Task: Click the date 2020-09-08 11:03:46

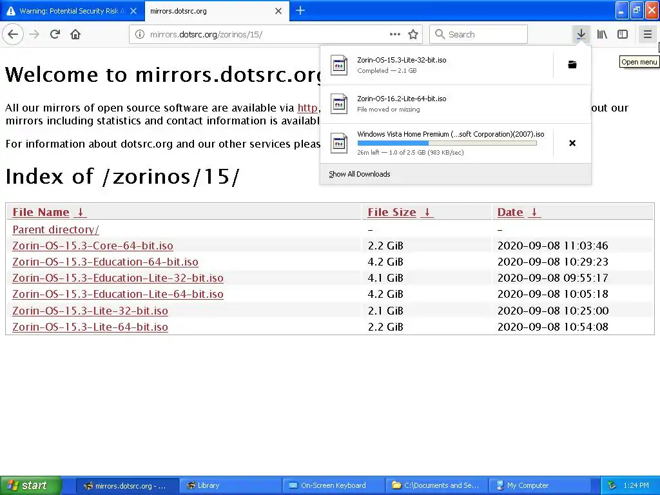Action: 552,246
